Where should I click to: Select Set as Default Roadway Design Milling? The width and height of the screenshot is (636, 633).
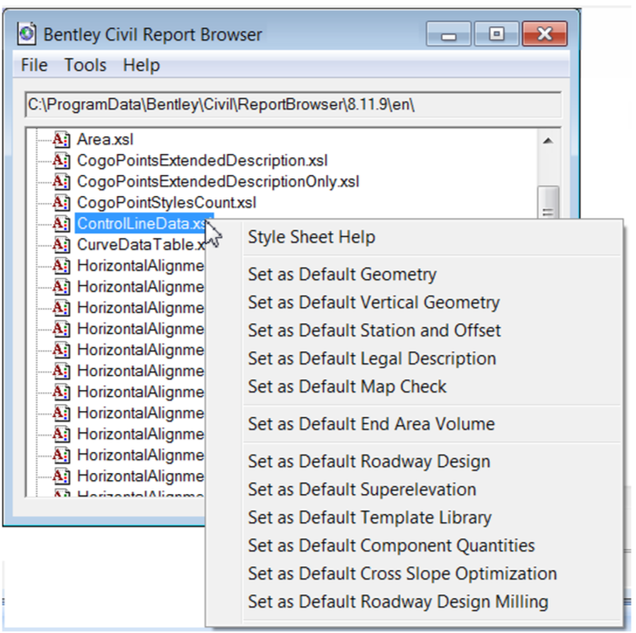[x=398, y=602]
